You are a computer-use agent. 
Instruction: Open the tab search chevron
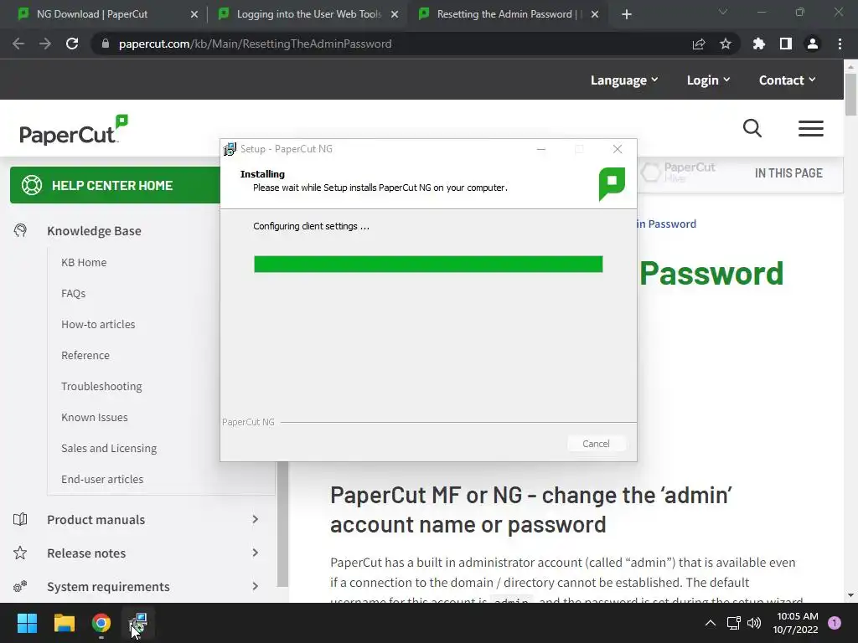pos(723,12)
